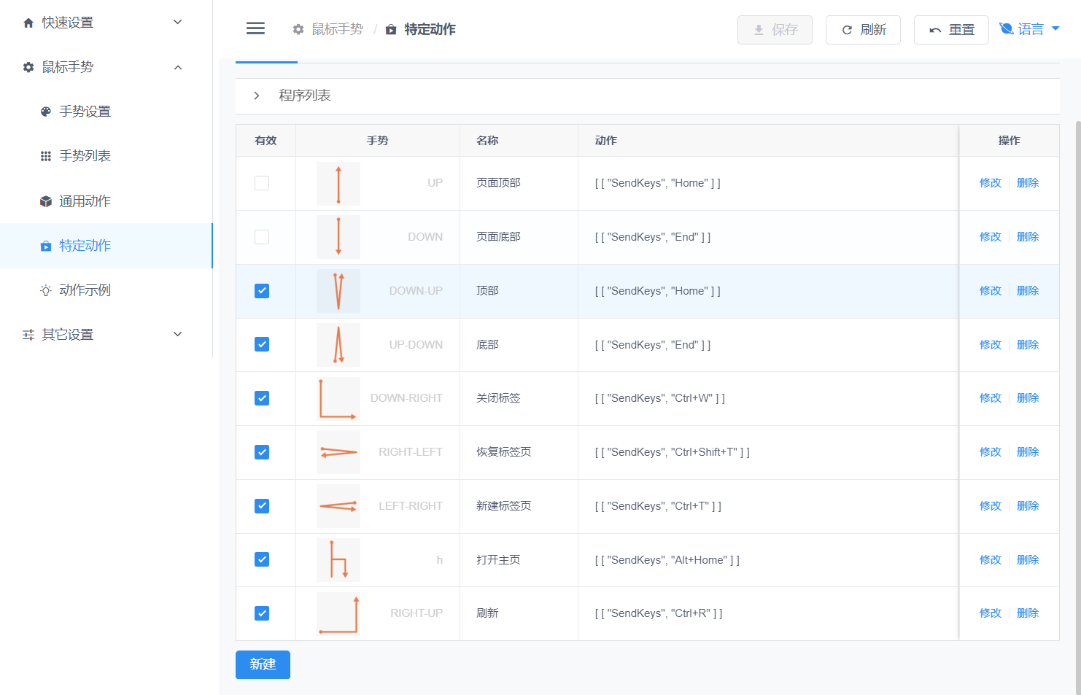The width and height of the screenshot is (1081, 695).
Task: Uncheck the RIGHT-LEFT 恢复标签页 checkbox
Action: pyautogui.click(x=262, y=452)
